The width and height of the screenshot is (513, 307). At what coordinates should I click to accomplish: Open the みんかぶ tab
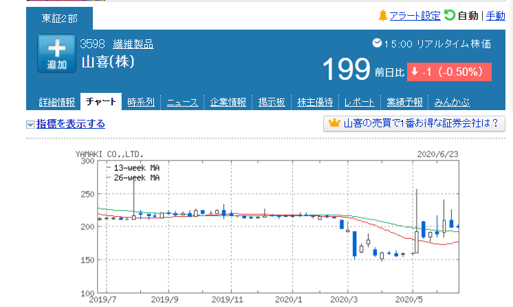[452, 103]
